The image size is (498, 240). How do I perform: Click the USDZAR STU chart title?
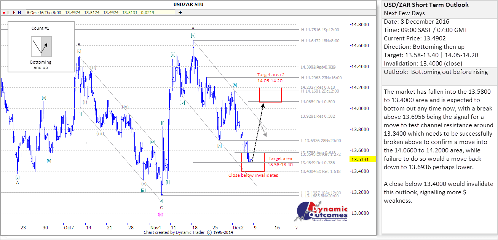tap(188, 4)
